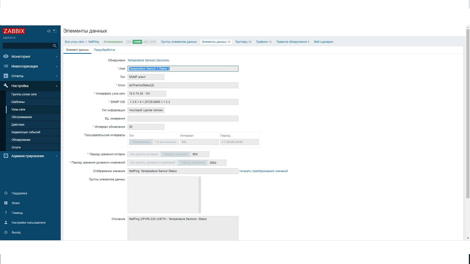Collapse the Настройка menu section
470x264 pixels.
tap(30, 86)
